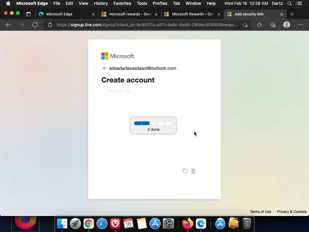This screenshot has height=232, width=309.
Task: Open Trash in the Dock
Action: coord(247,223)
